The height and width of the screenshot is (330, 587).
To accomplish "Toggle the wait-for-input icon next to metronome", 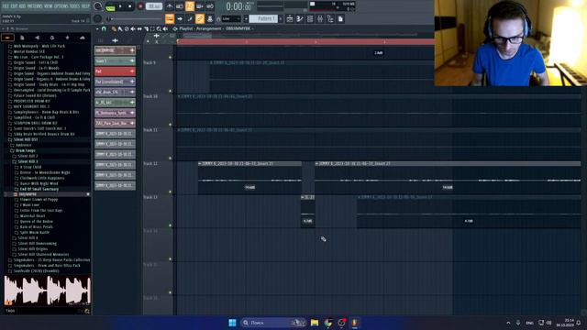I will [x=180, y=6].
